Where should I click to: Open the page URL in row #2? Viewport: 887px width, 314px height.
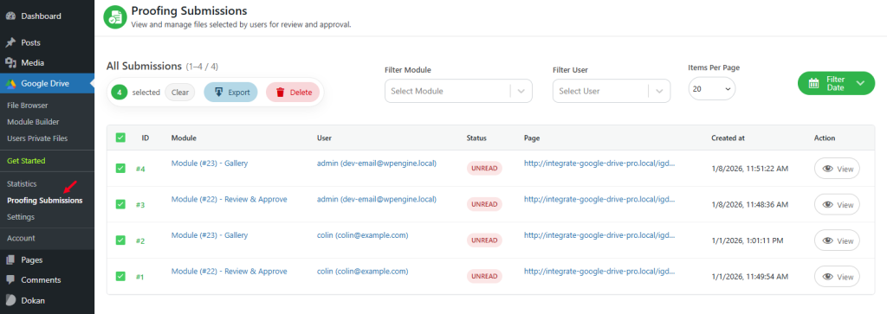pos(599,235)
